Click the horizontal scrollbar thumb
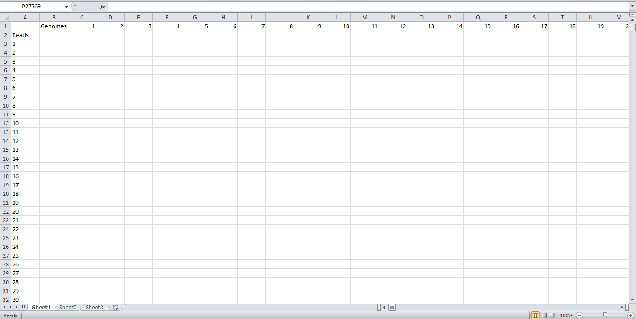This screenshot has height=319, width=636. pos(392,307)
